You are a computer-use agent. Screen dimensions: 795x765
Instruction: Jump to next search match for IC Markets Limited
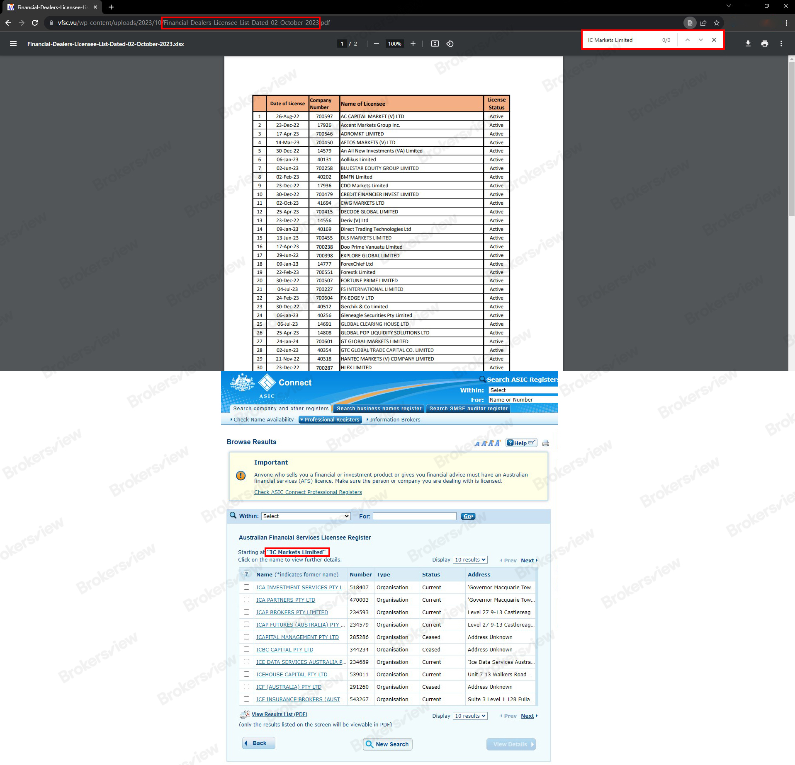(x=700, y=40)
